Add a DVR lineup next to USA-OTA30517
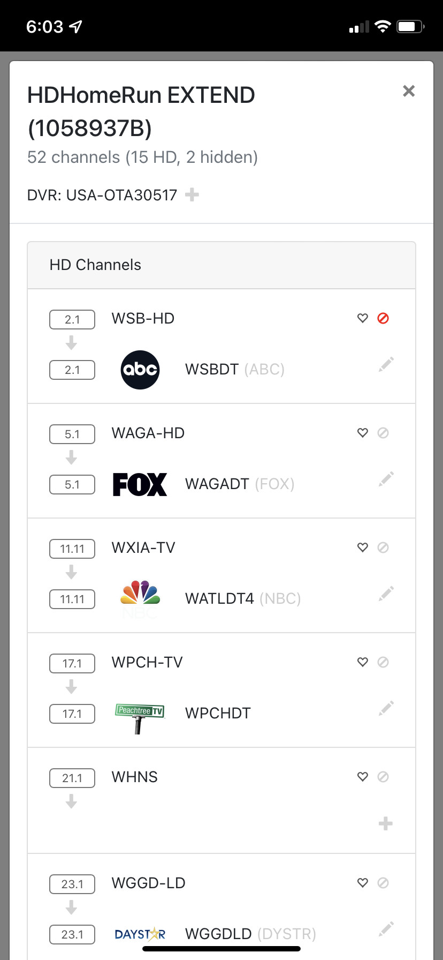Viewport: 443px width, 960px height. [192, 195]
